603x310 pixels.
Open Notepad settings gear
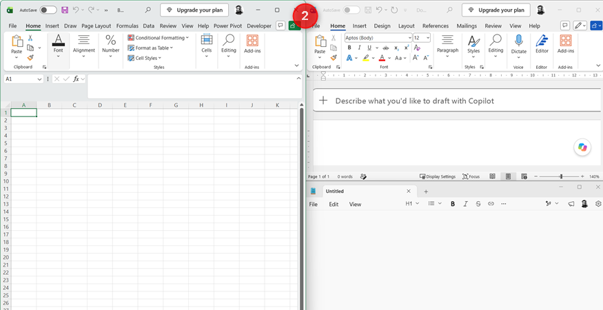point(598,204)
